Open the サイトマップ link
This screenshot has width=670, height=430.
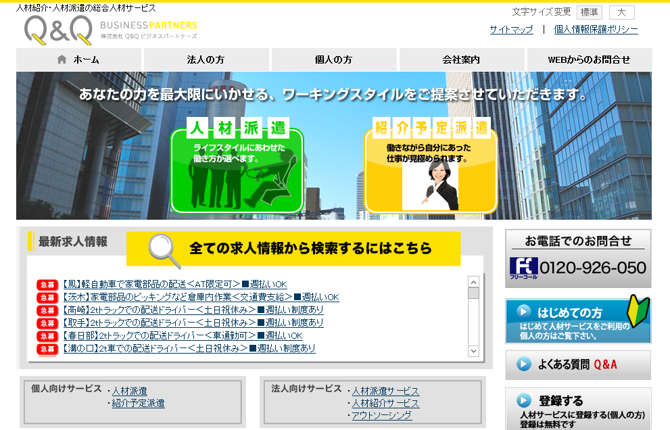click(x=511, y=30)
